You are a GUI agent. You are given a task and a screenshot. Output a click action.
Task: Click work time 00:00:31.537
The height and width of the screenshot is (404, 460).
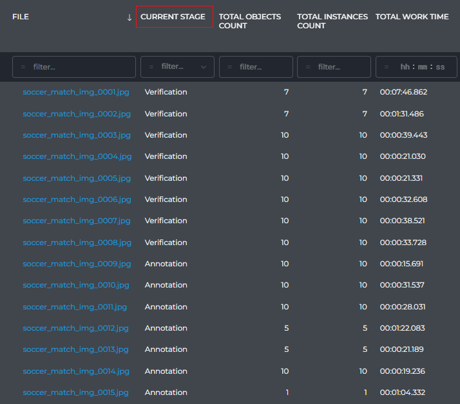tap(402, 285)
